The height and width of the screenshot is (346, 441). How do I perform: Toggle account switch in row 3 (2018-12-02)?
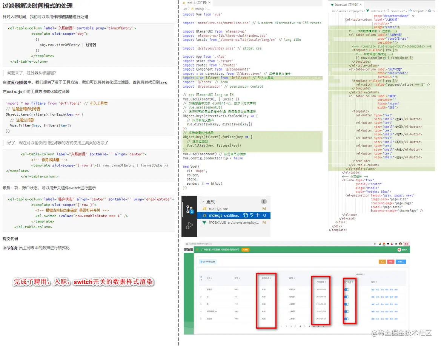pos(346,304)
